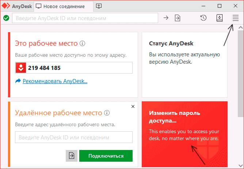Viewport: 244px width, 169px height.
Task: Click the green connection status checkmark
Action: coord(6,18)
